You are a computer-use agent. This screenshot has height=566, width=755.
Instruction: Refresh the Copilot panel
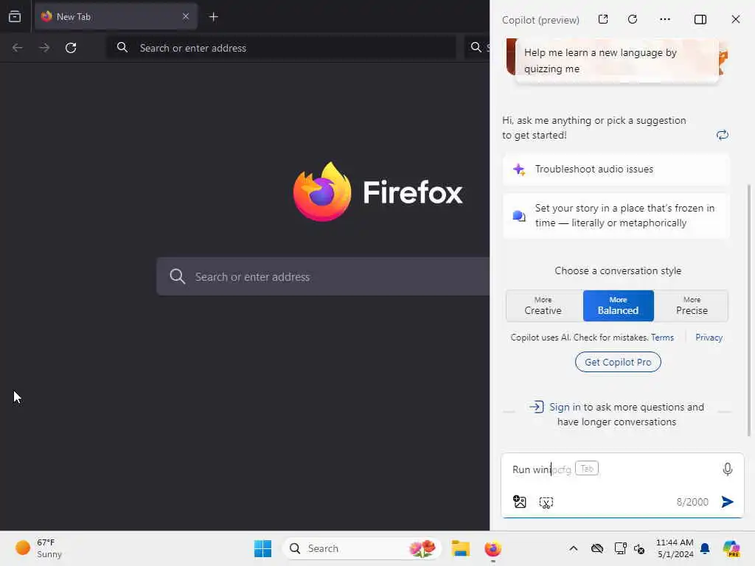pyautogui.click(x=633, y=19)
